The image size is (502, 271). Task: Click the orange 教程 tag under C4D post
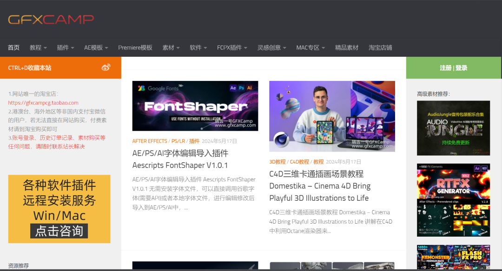(x=318, y=162)
